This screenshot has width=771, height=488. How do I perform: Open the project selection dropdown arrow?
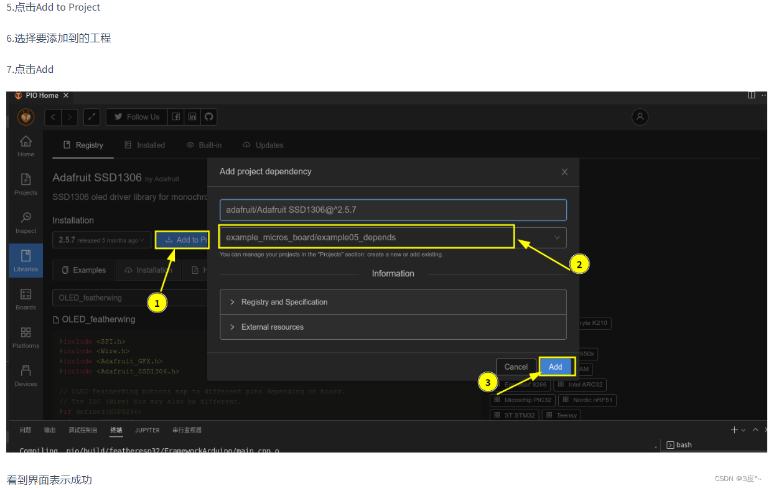click(x=557, y=238)
